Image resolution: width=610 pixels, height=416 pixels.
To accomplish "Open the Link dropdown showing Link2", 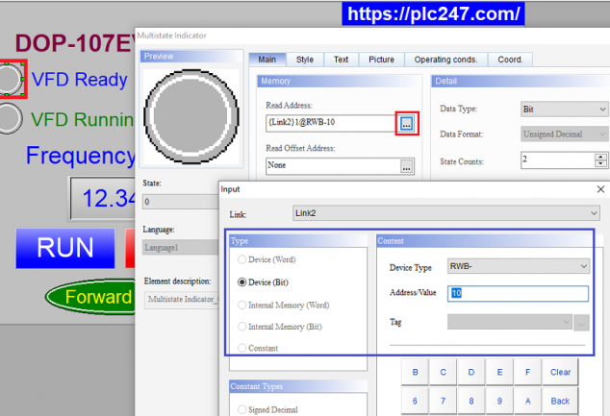I will [x=445, y=213].
